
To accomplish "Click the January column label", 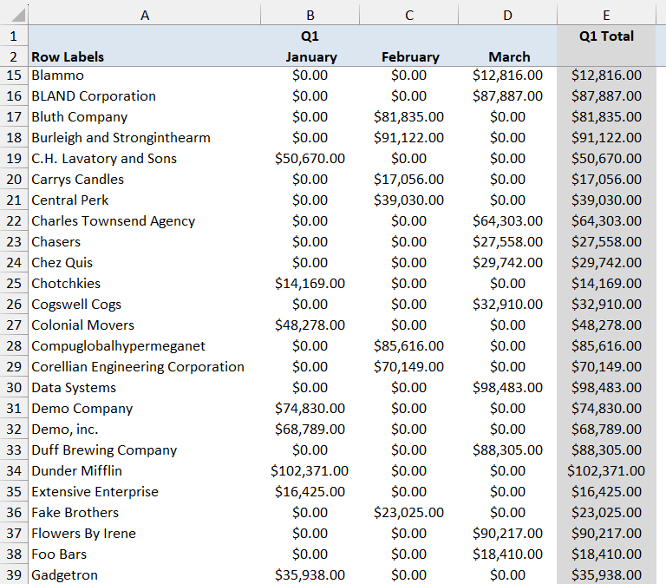I will tap(311, 57).
